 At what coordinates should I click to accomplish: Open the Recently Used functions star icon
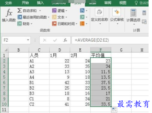[x=20, y=17]
